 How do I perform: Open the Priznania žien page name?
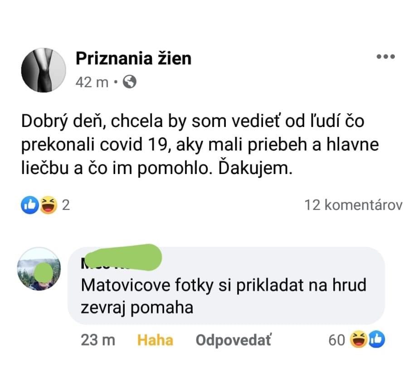click(x=133, y=58)
